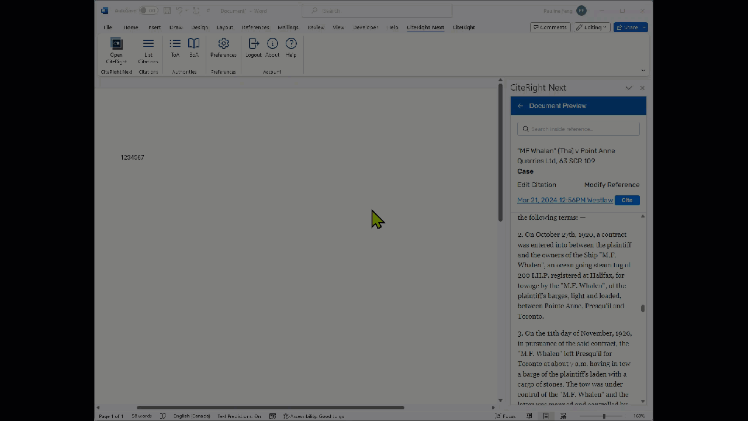The width and height of the screenshot is (748, 421).
Task: Click text 1234567 in document
Action: coord(132,157)
